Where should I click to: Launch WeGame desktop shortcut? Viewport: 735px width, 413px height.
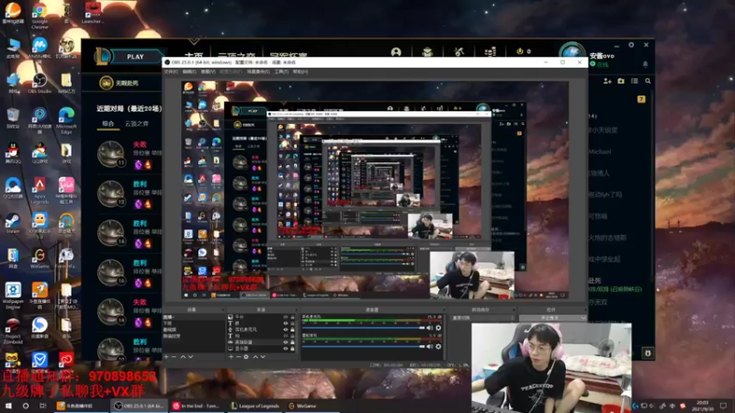(40, 259)
